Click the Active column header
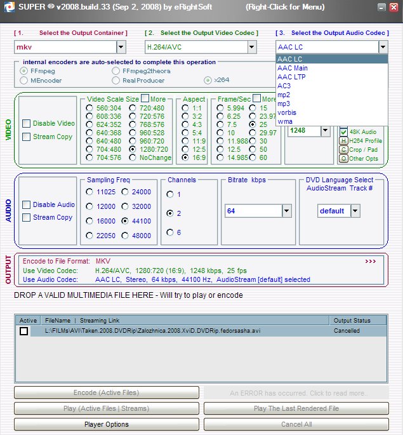The width and height of the screenshot is (403, 435). (28, 321)
